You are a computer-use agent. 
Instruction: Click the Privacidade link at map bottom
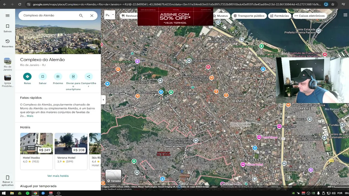(x=287, y=187)
